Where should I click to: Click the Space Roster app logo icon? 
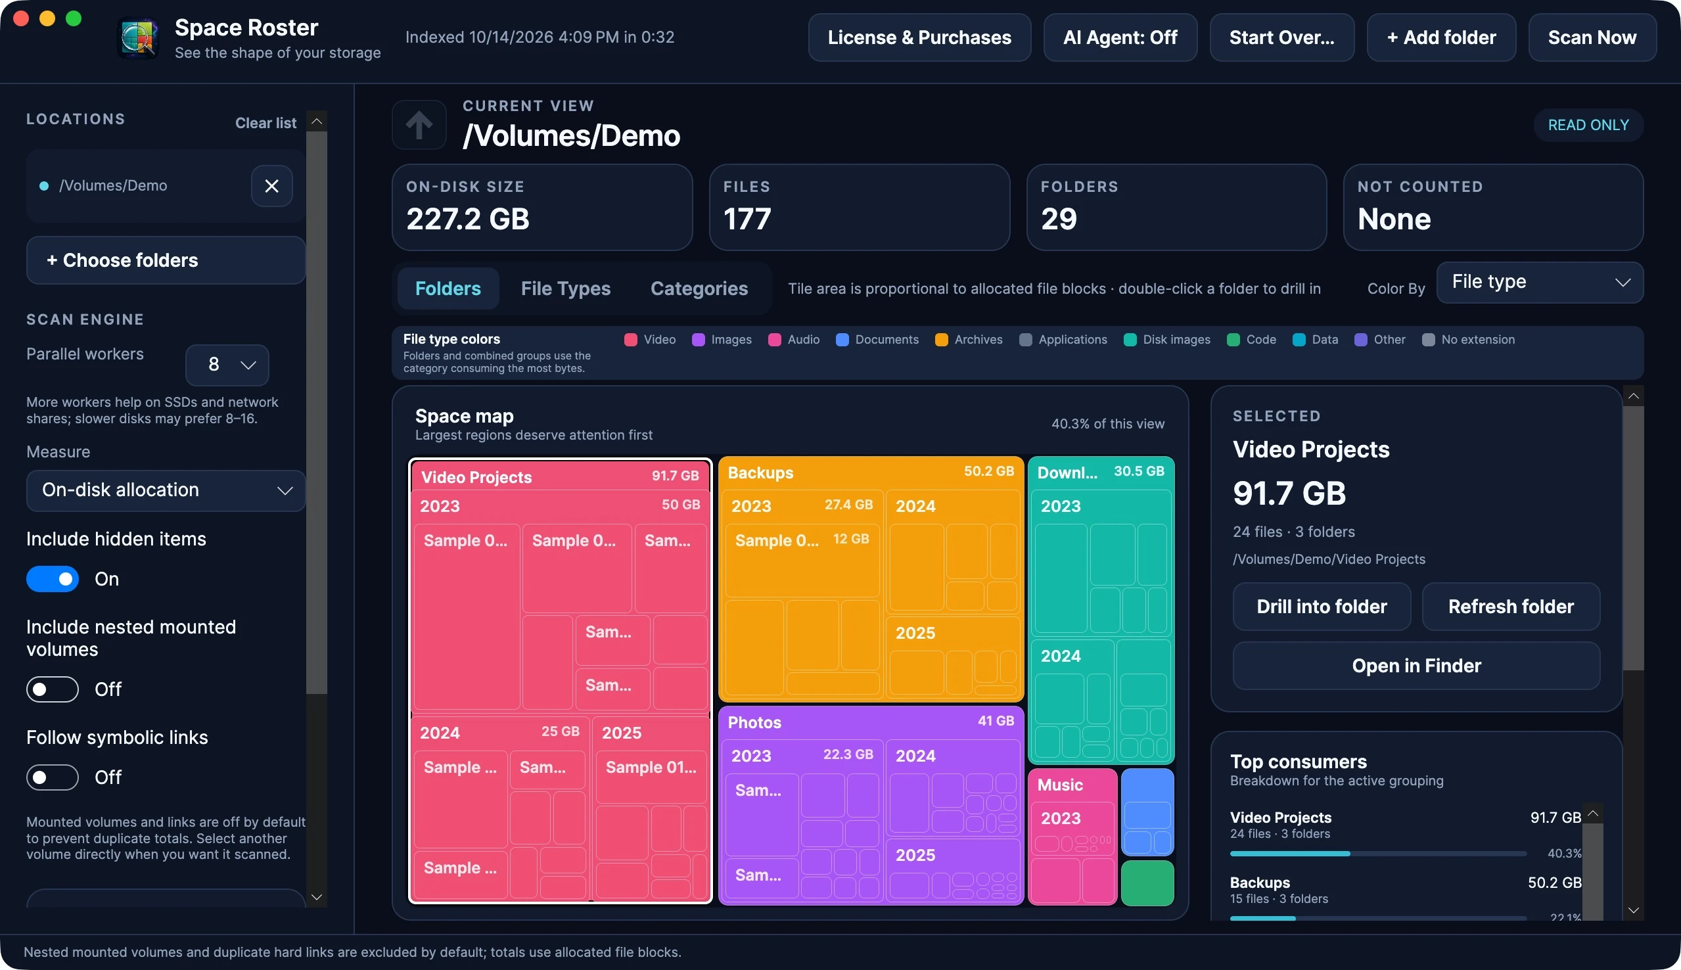pos(139,39)
